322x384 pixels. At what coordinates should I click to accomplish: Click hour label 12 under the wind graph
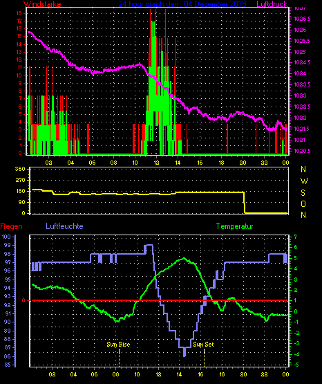point(156,163)
